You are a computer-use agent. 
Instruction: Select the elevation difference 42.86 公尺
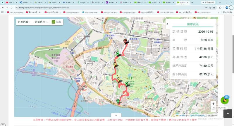click(206, 57)
